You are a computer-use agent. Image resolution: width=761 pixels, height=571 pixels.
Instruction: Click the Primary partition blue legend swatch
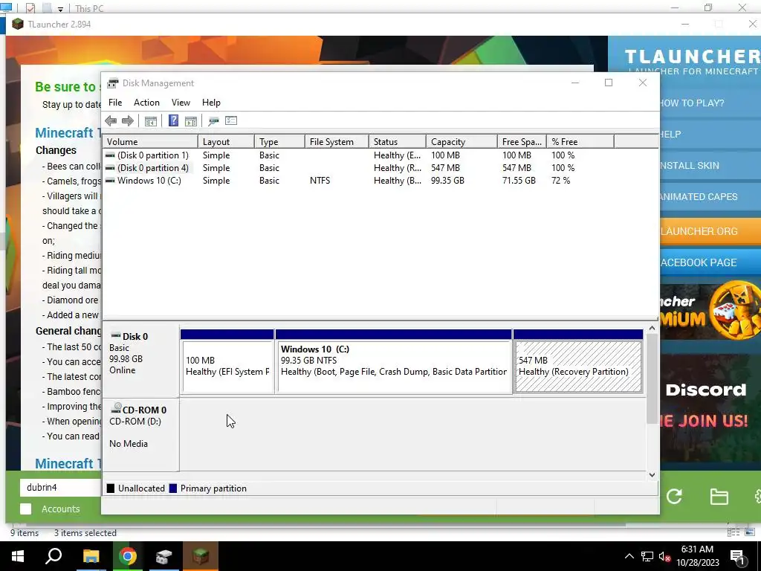[172, 488]
